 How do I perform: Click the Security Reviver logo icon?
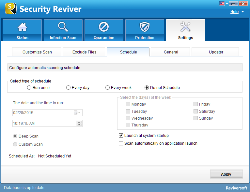(x=11, y=8)
